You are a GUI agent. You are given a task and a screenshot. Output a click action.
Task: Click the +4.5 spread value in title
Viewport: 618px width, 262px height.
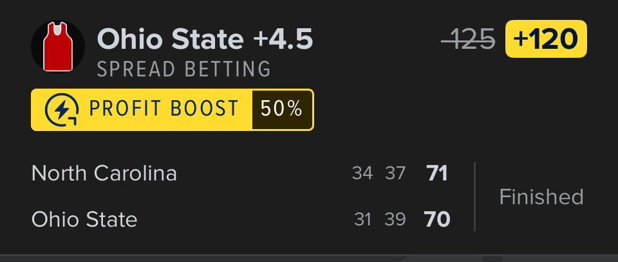click(x=283, y=39)
